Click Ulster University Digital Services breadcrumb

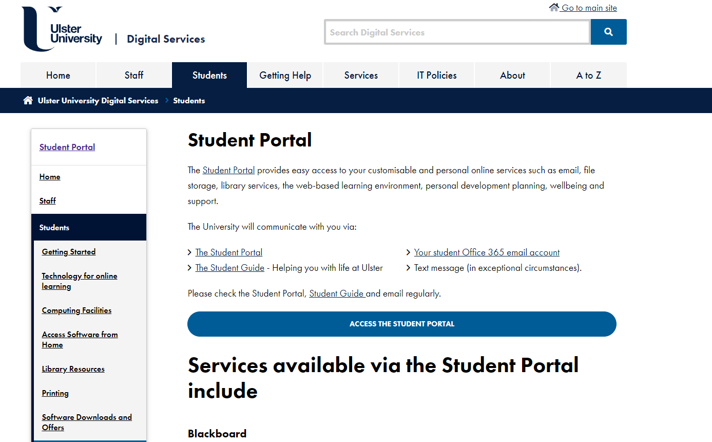[x=98, y=101]
